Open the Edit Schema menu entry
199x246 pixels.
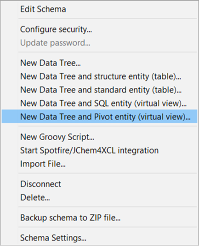[99, 9]
